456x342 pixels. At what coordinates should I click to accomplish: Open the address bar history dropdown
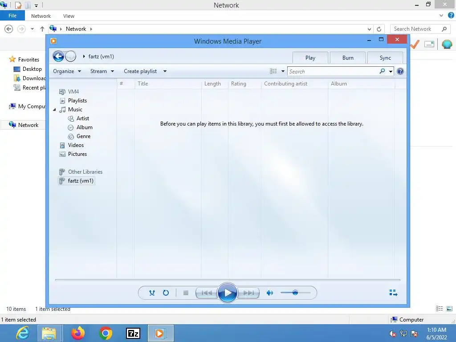pyautogui.click(x=369, y=29)
